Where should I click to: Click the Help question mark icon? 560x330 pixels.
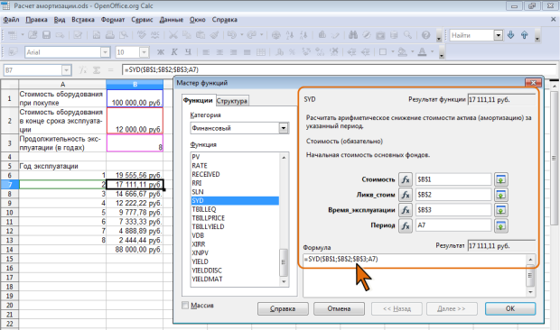click(425, 35)
